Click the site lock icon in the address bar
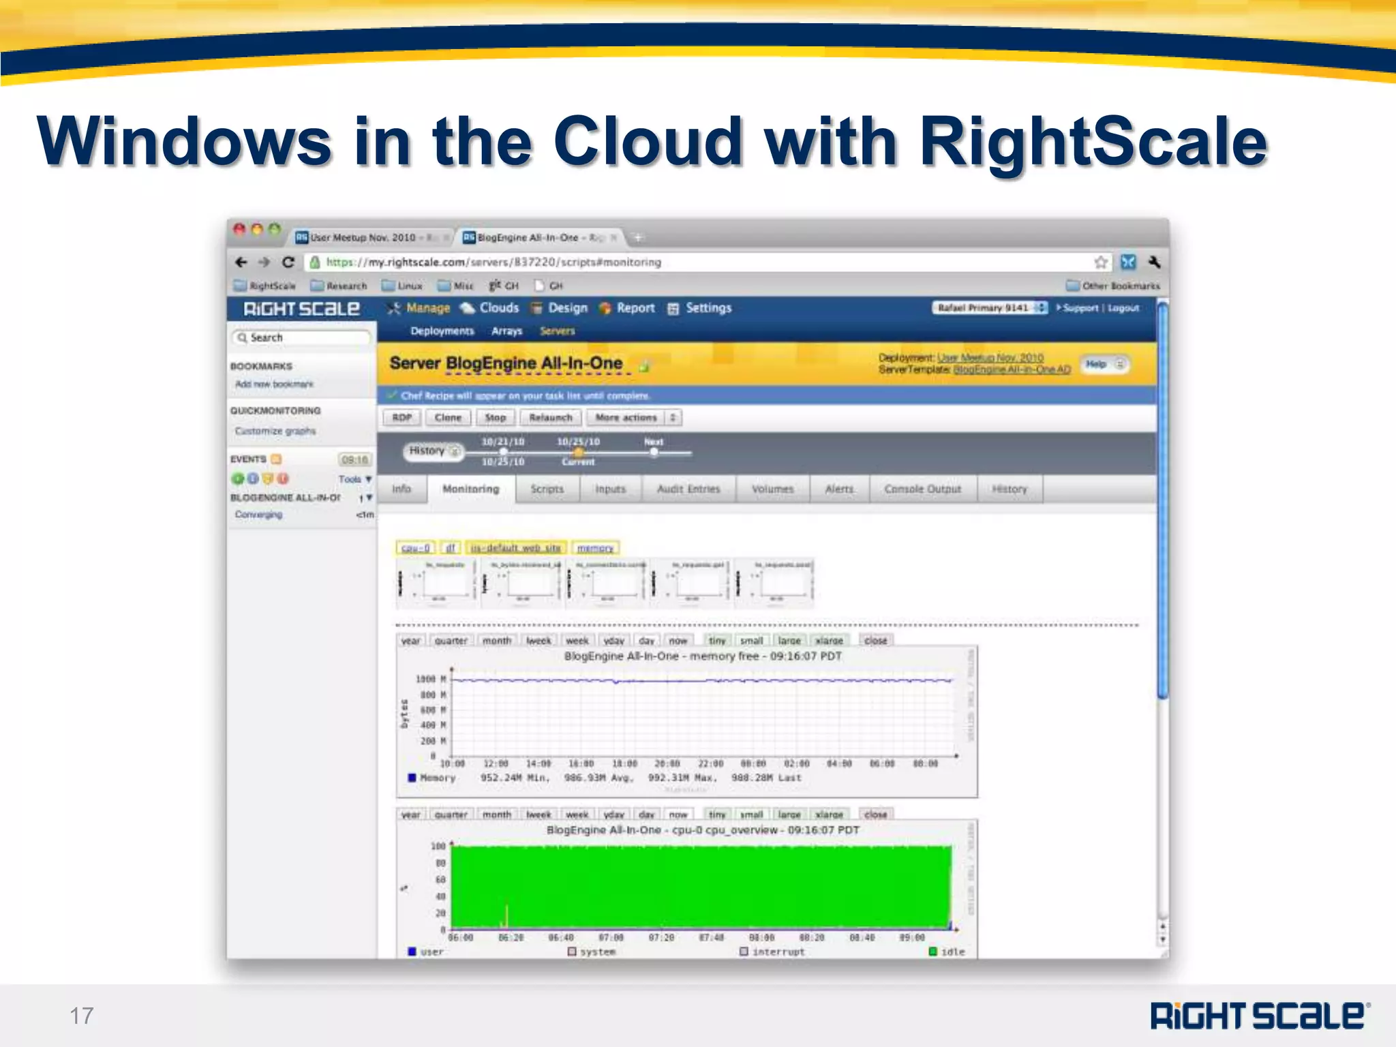Screen dimensions: 1396x1047 click(314, 262)
